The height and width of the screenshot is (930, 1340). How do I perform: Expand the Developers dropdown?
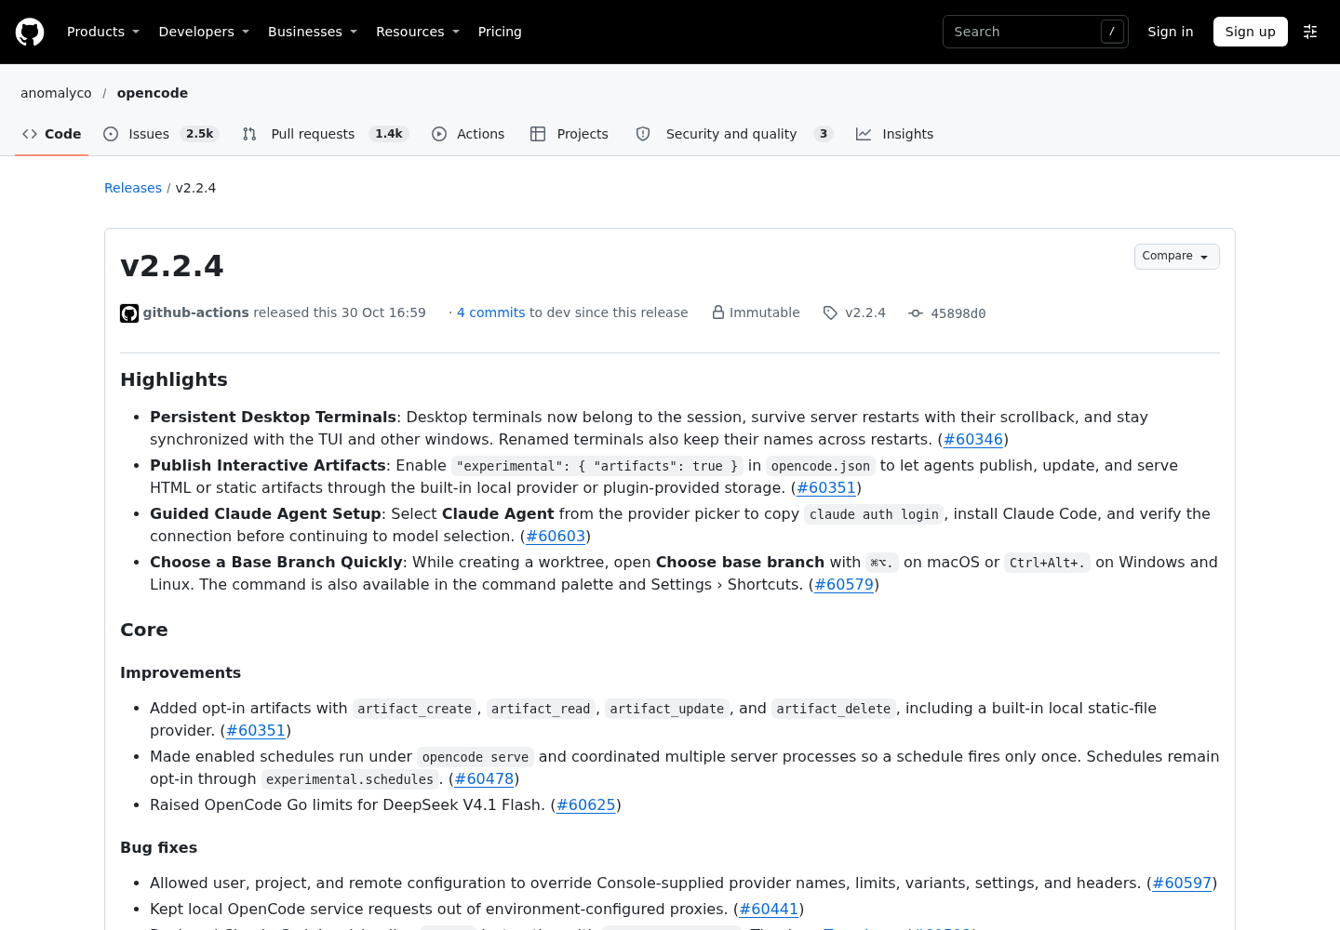(x=204, y=32)
